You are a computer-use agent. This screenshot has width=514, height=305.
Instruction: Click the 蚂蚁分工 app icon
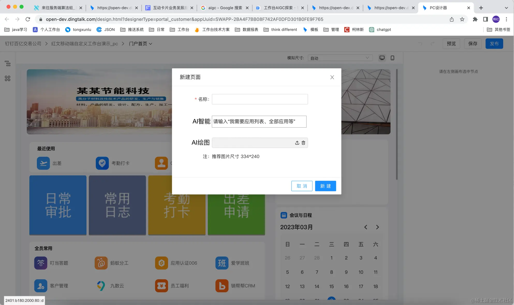coord(101,263)
